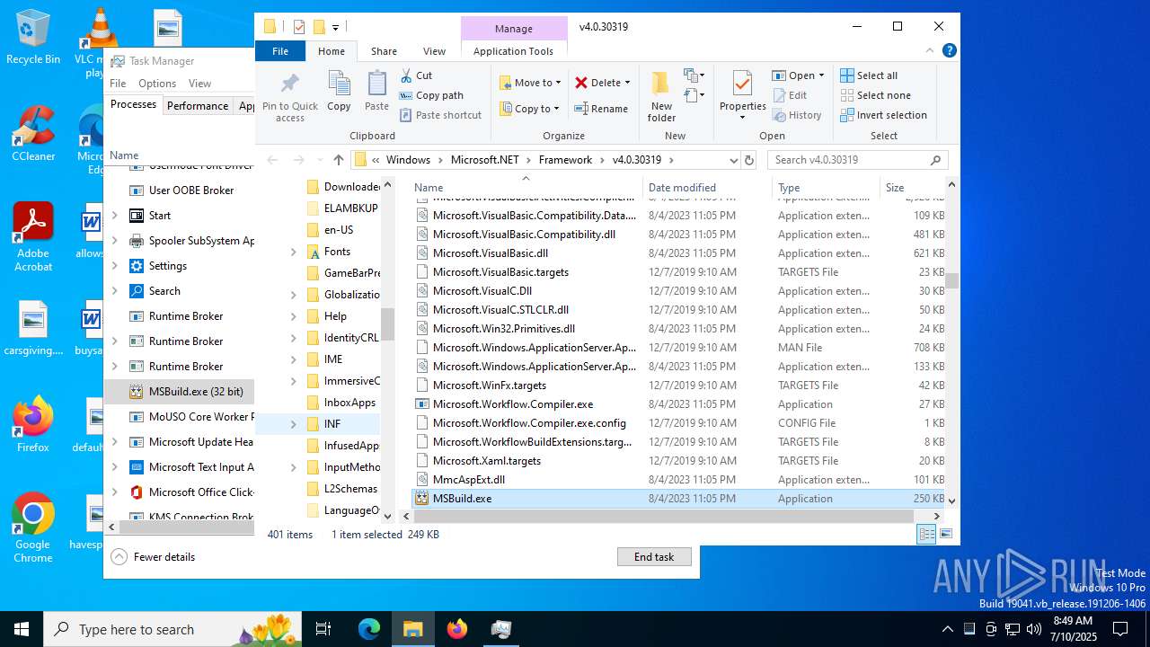Refresh the v4.0.30319 folder view
This screenshot has width=1150, height=647.
[749, 160]
